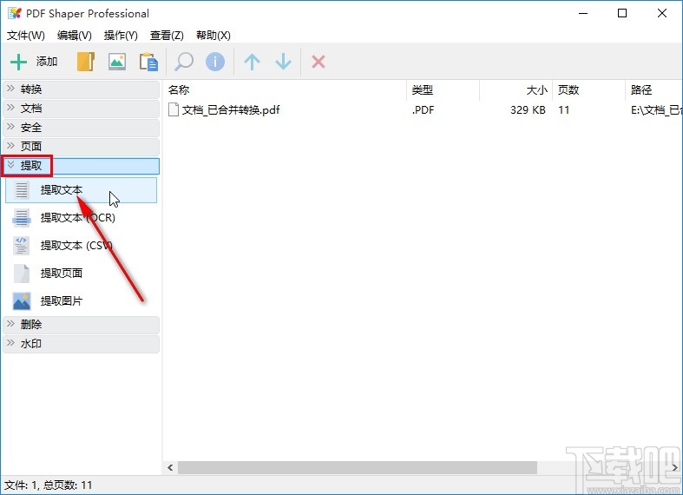Click the 添加 label in toolbar

[47, 62]
